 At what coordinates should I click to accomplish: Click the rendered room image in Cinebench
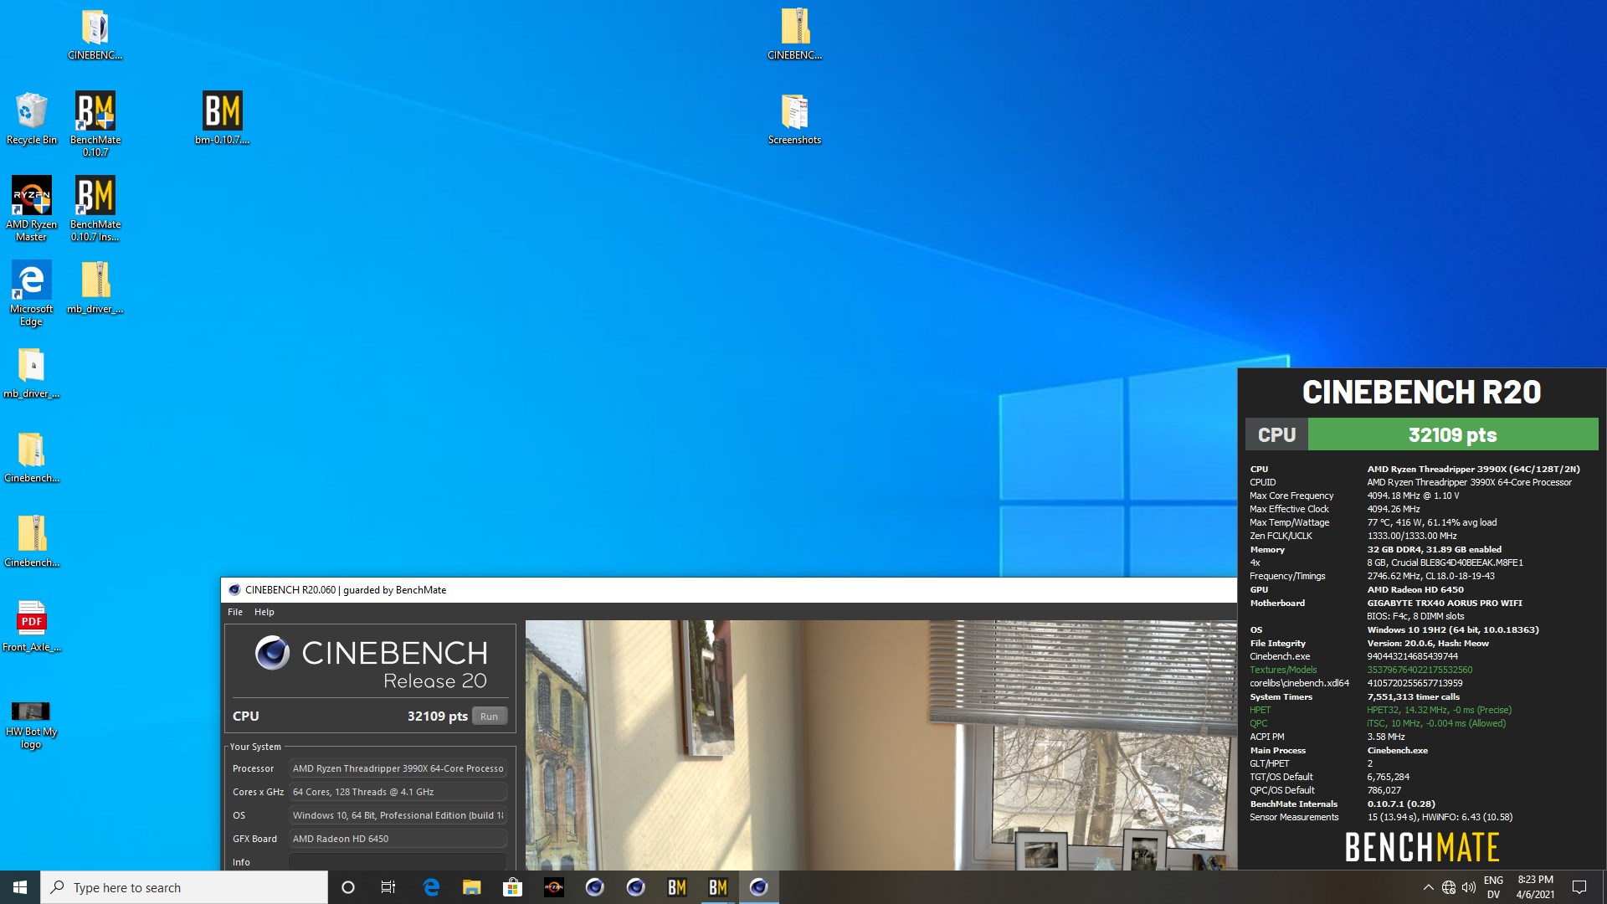(x=881, y=745)
